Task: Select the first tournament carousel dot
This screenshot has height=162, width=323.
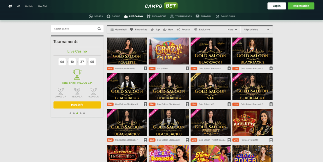Action: 70,113
